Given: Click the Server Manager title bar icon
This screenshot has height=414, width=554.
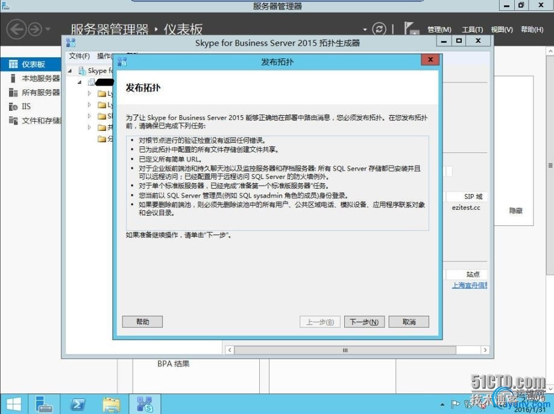Looking at the screenshot, I should point(5,5).
